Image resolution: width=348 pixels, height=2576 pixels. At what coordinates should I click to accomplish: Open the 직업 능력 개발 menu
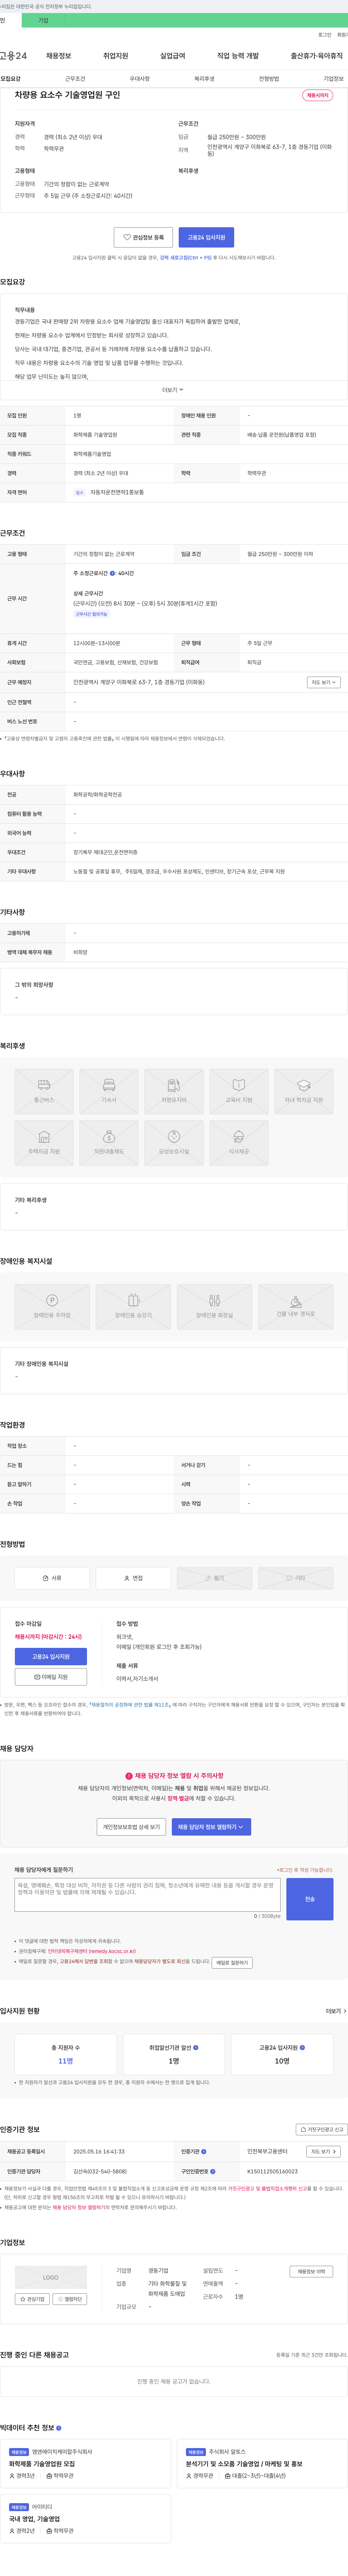tap(238, 56)
